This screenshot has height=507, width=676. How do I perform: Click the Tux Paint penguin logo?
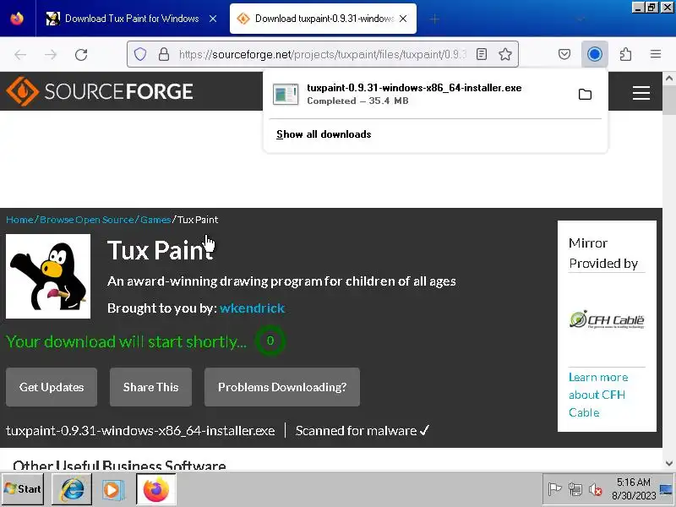[x=48, y=276]
